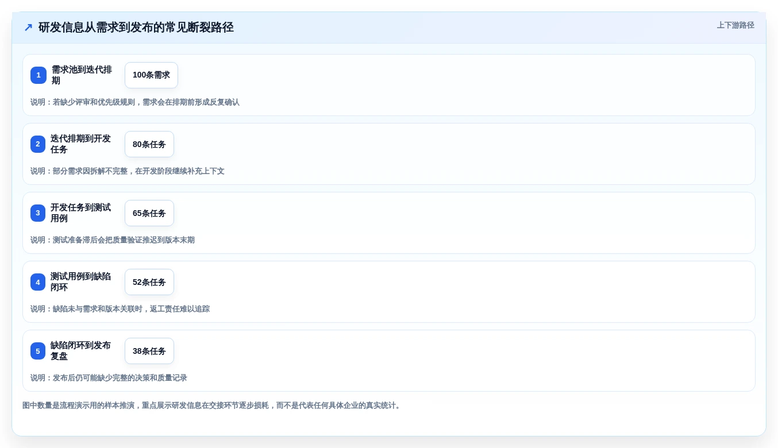Select the 开发任务到测试用例 step title
Image resolution: width=778 pixels, height=448 pixels.
tap(81, 213)
